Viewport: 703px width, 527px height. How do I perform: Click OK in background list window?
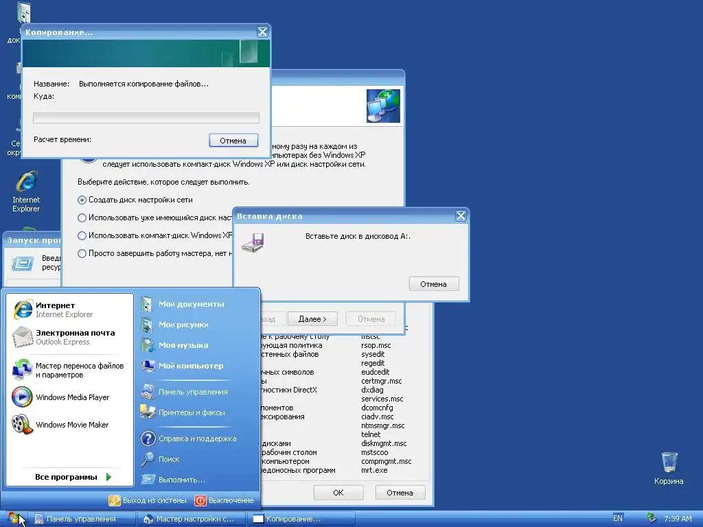point(338,493)
